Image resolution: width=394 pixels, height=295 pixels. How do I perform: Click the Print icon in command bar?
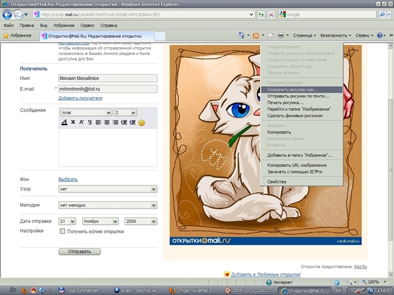(x=280, y=35)
